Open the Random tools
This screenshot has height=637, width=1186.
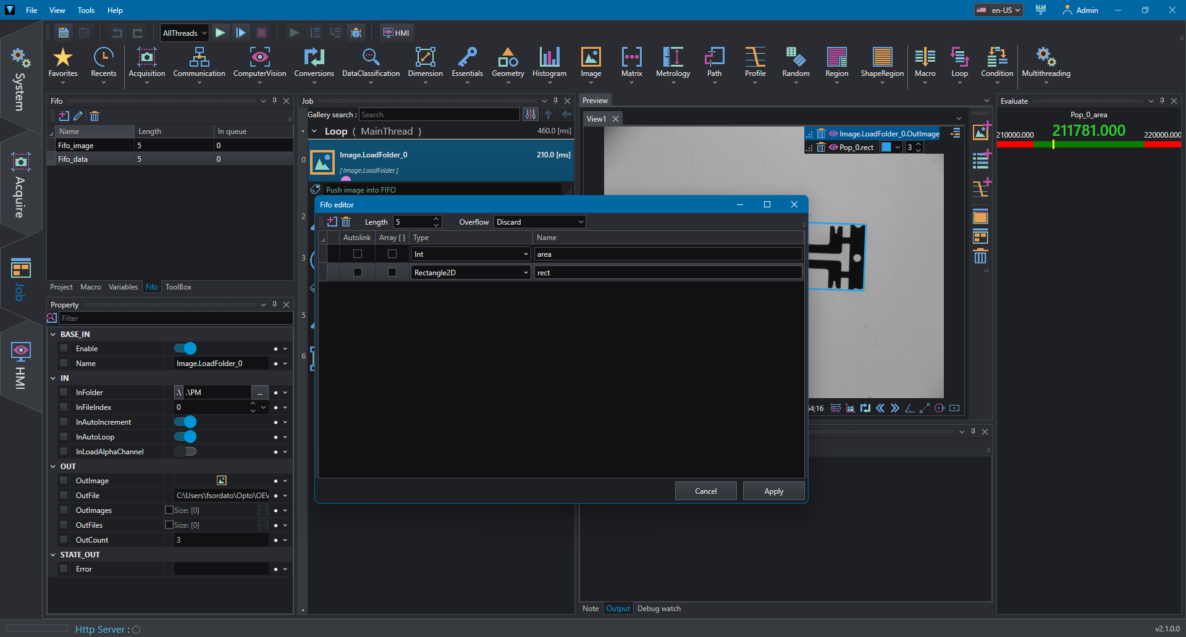[x=796, y=64]
